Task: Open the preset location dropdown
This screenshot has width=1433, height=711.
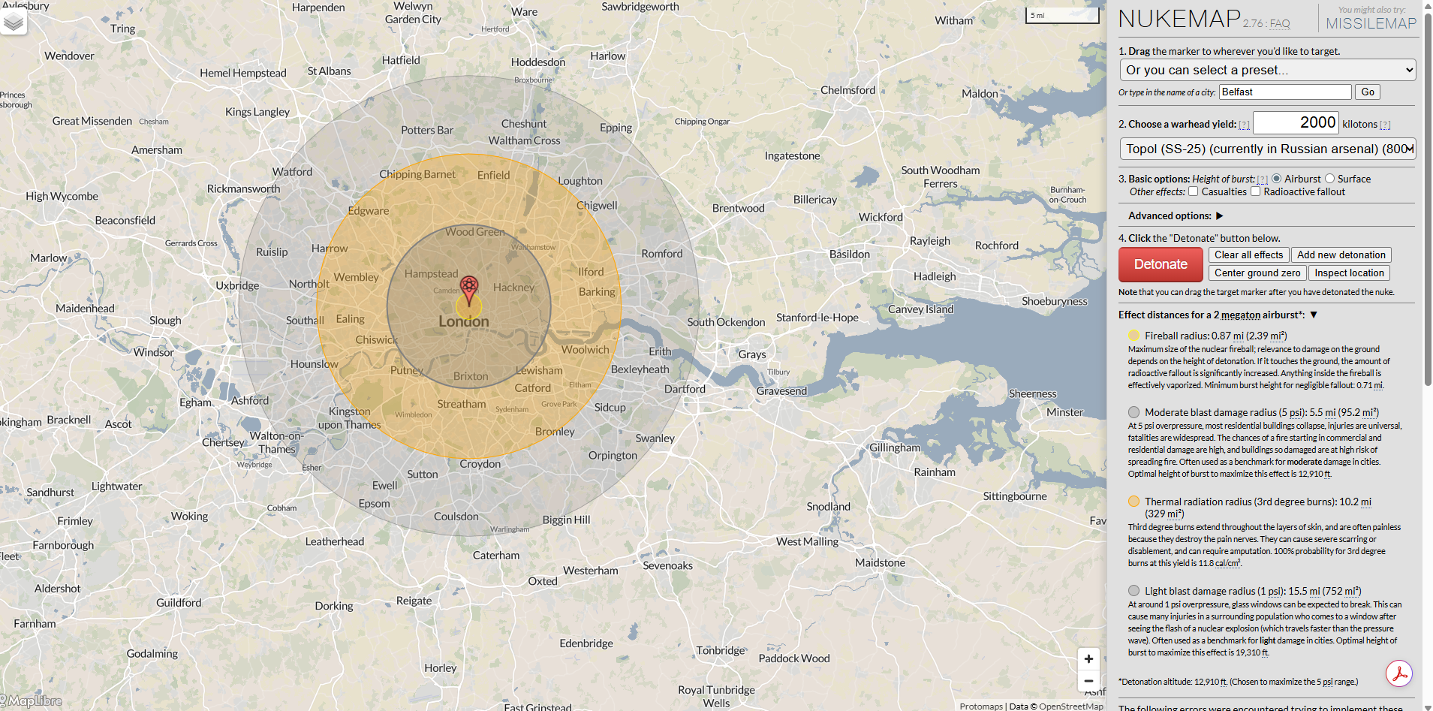Action: click(1268, 70)
